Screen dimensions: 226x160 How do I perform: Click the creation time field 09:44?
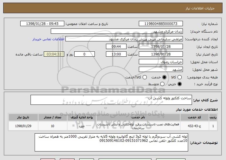tap(116, 47)
